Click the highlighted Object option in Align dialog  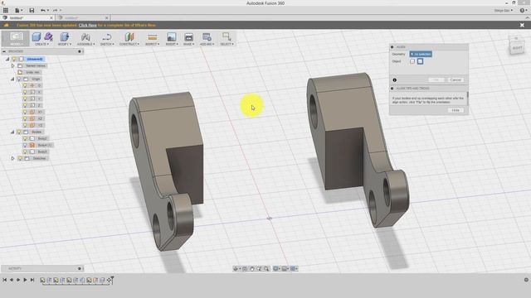coord(420,61)
